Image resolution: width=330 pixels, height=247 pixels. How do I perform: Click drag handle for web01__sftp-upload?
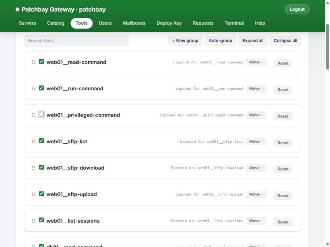point(33,194)
